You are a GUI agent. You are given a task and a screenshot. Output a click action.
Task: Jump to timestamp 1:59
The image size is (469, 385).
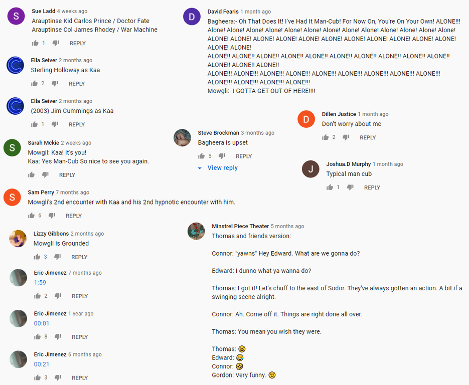tap(40, 283)
